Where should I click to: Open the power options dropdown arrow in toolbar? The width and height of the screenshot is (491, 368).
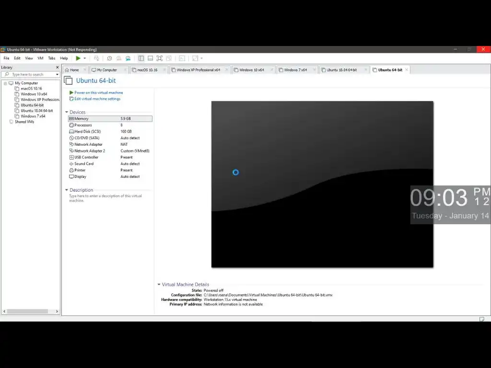click(85, 58)
